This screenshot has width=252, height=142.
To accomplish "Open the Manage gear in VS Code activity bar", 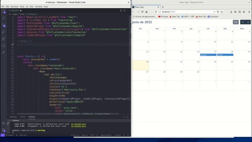I will [x=4, y=130].
